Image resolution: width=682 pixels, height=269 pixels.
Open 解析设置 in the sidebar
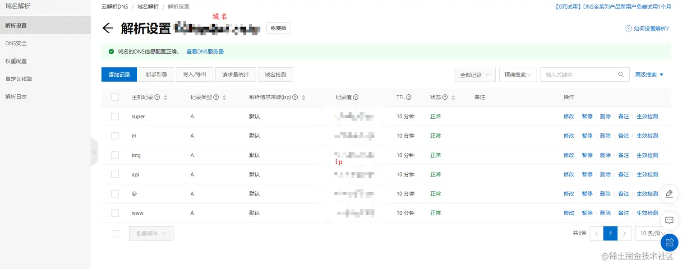point(45,25)
